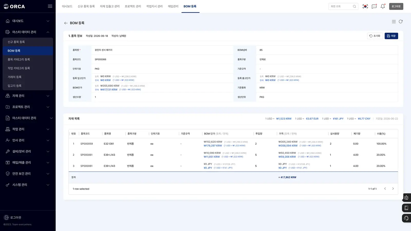Open the chat messages icon
Image resolution: width=411 pixels, height=231 pixels.
tap(374, 6)
